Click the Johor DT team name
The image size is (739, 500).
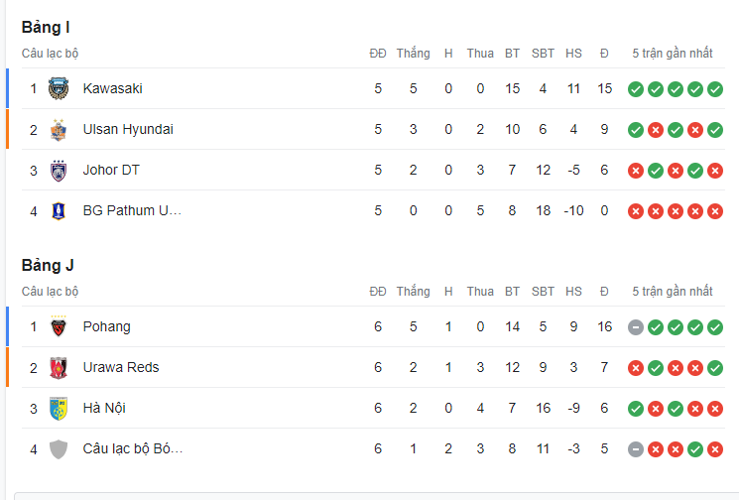(111, 170)
